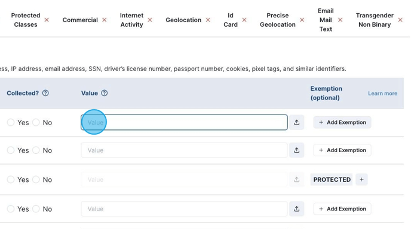Screen dimensions: 411x229
Task: Remove the Geolocation tag
Action: click(x=208, y=20)
